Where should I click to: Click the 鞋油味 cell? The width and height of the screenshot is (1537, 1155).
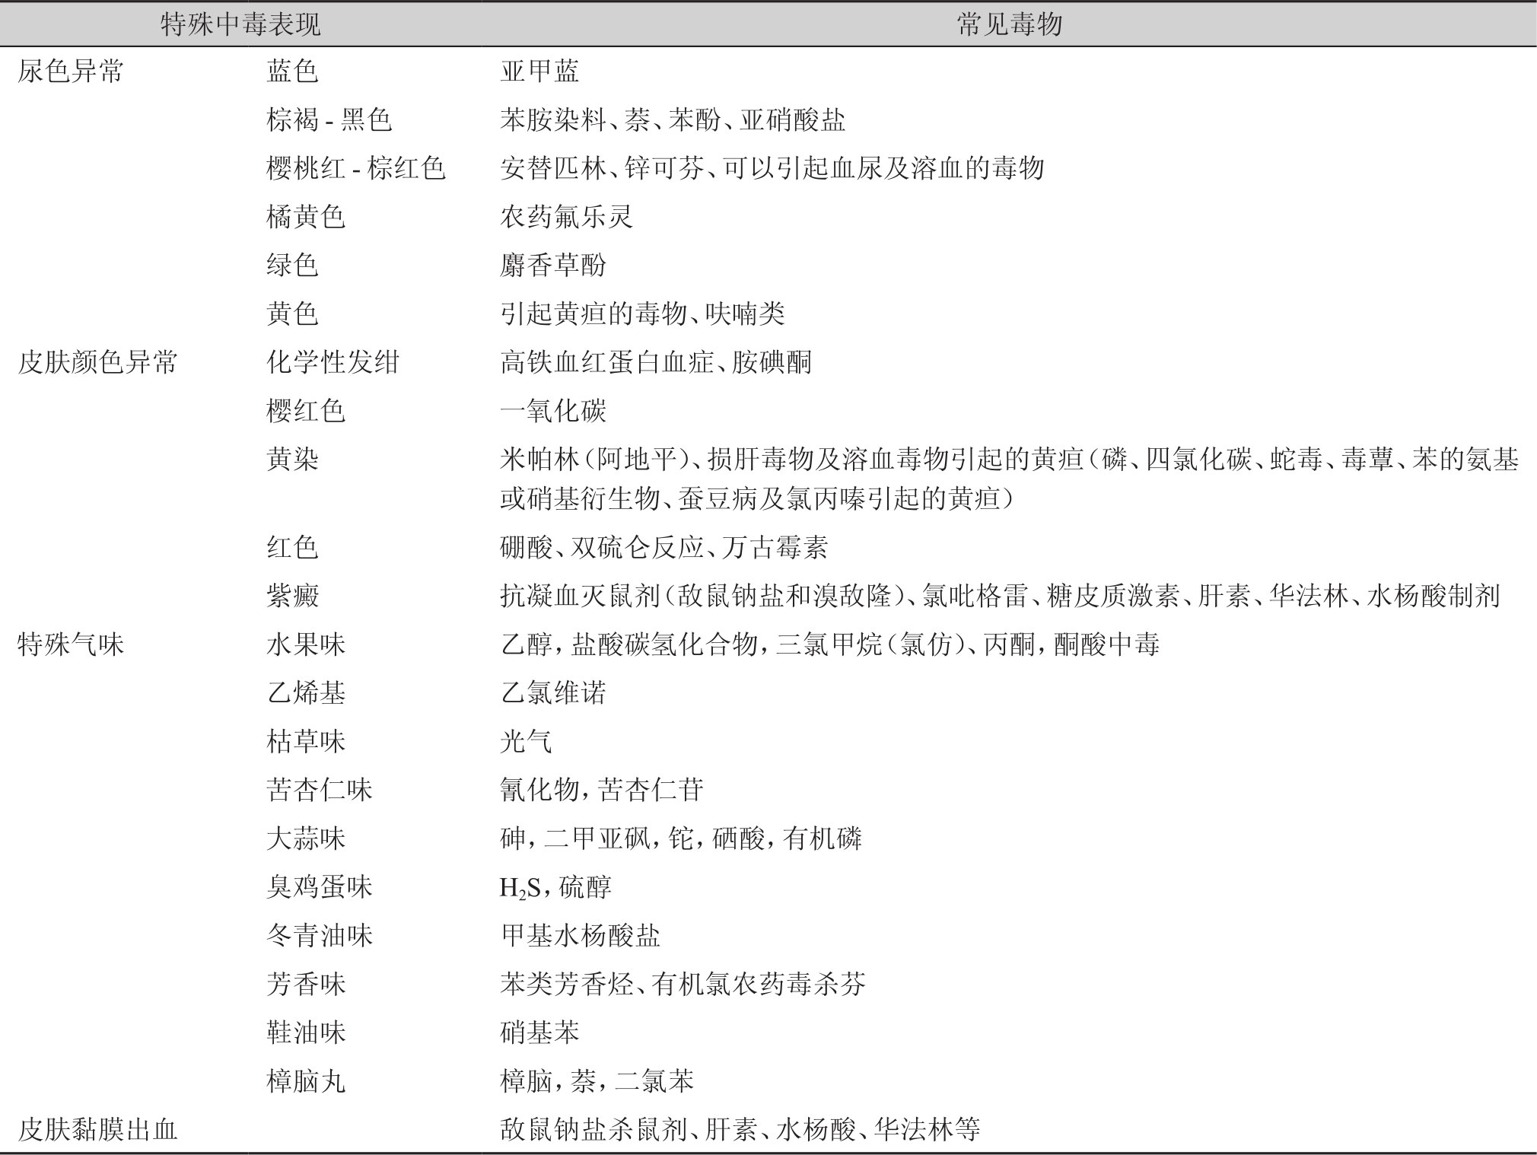click(x=306, y=1032)
